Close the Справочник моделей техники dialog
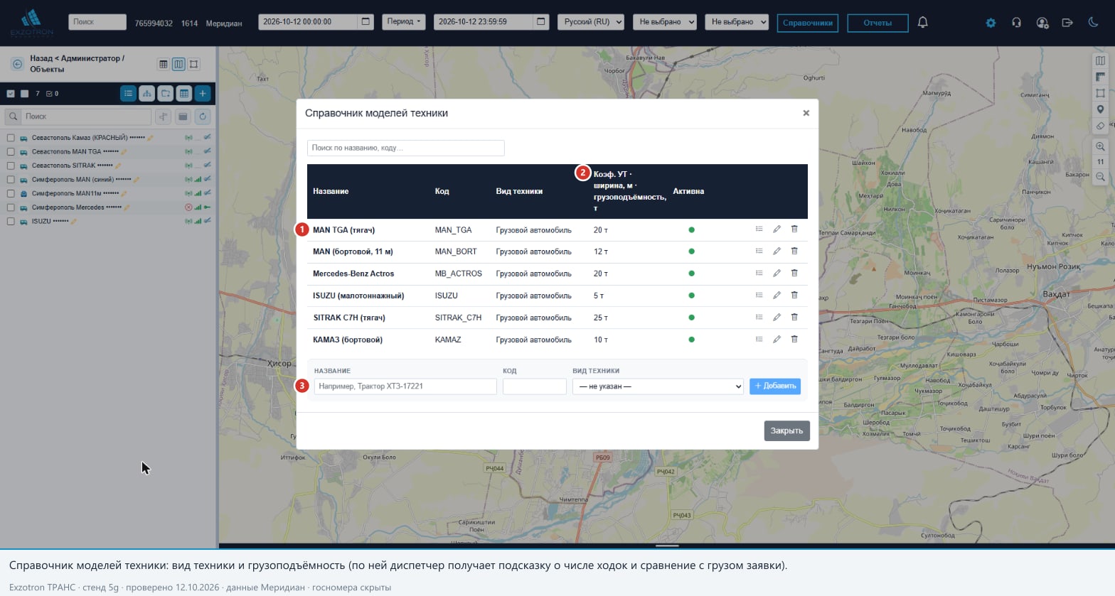This screenshot has height=596, width=1115. tap(806, 113)
